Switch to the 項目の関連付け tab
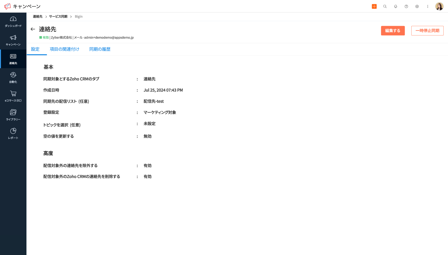 coord(64,49)
